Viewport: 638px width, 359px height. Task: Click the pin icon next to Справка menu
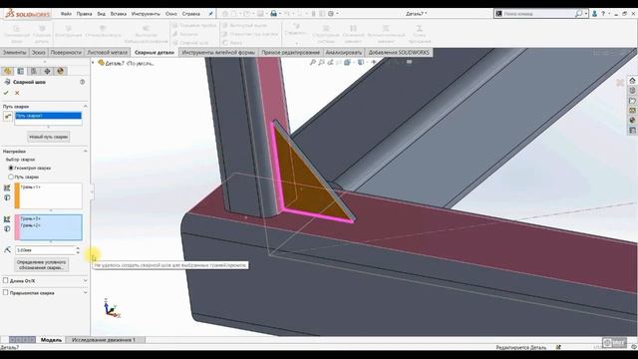point(210,14)
